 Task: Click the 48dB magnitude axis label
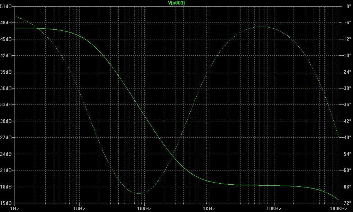coord(6,23)
